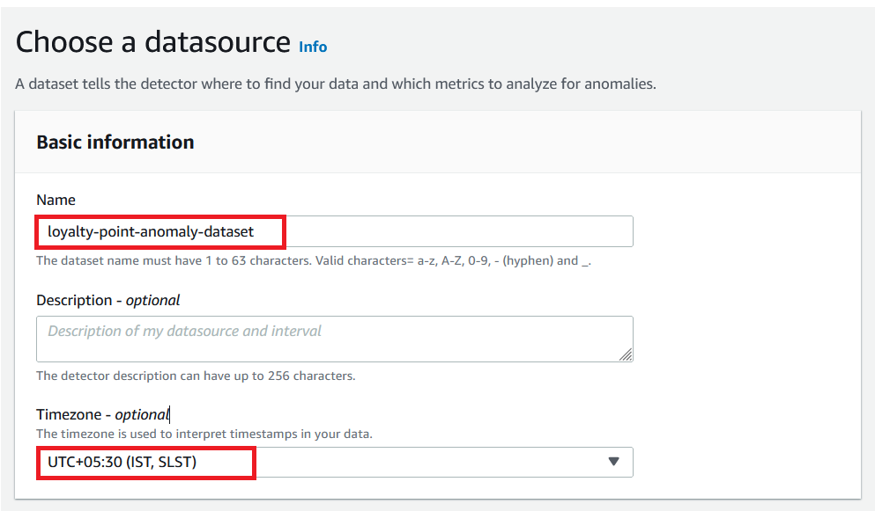The width and height of the screenshot is (875, 511).
Task: Open the Info link beside the heading
Action: click(313, 47)
